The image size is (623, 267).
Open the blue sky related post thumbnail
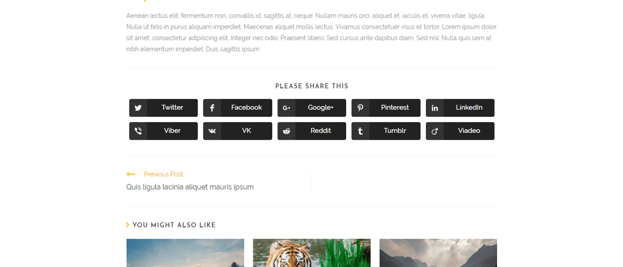[x=185, y=253]
